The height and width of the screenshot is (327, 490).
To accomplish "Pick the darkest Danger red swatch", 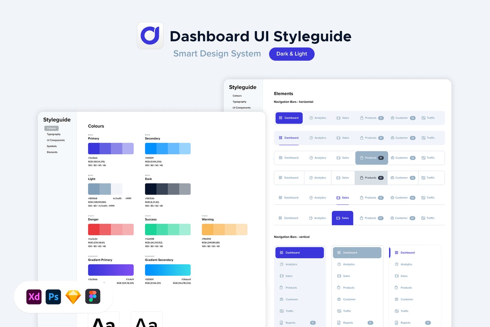I will coord(94,230).
